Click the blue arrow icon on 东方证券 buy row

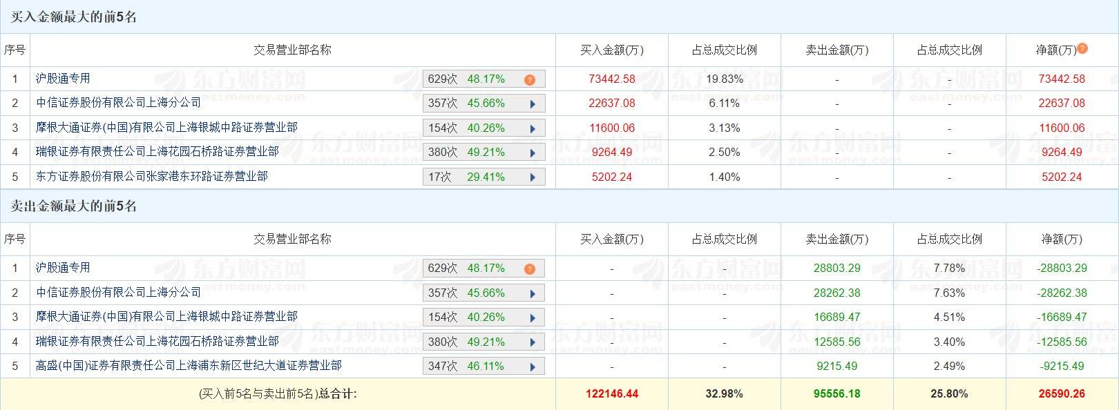532,176
